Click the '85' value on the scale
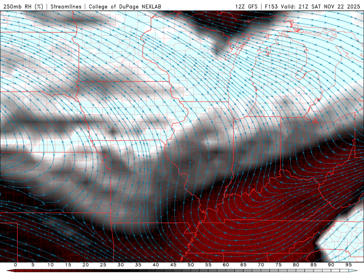The image size is (364, 273). click(313, 265)
